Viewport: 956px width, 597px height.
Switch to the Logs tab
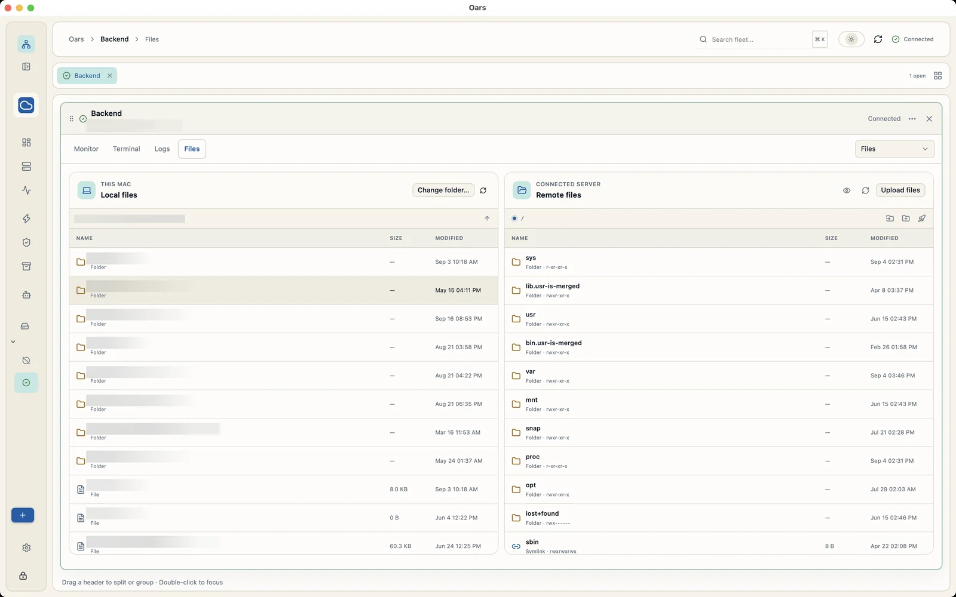[162, 149]
